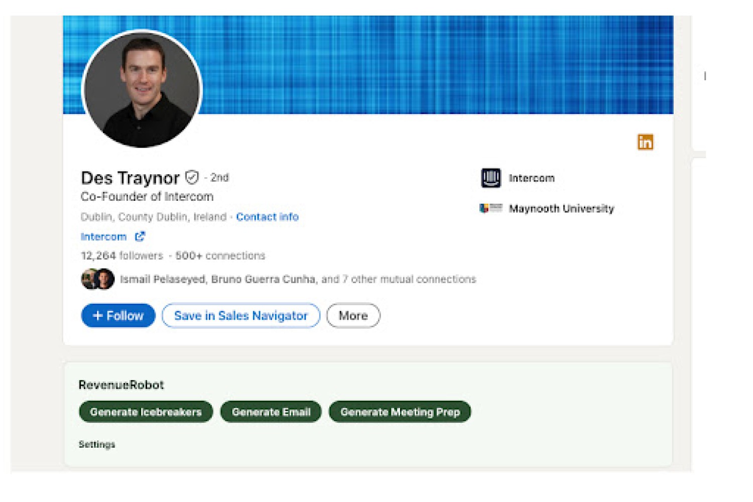Image resolution: width=753 pixels, height=502 pixels.
Task: Click the gold LinkedIn Premium icon
Action: 645,142
